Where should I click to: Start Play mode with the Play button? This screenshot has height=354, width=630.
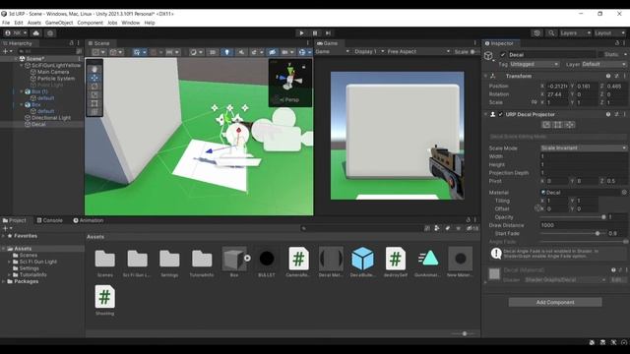pos(301,33)
